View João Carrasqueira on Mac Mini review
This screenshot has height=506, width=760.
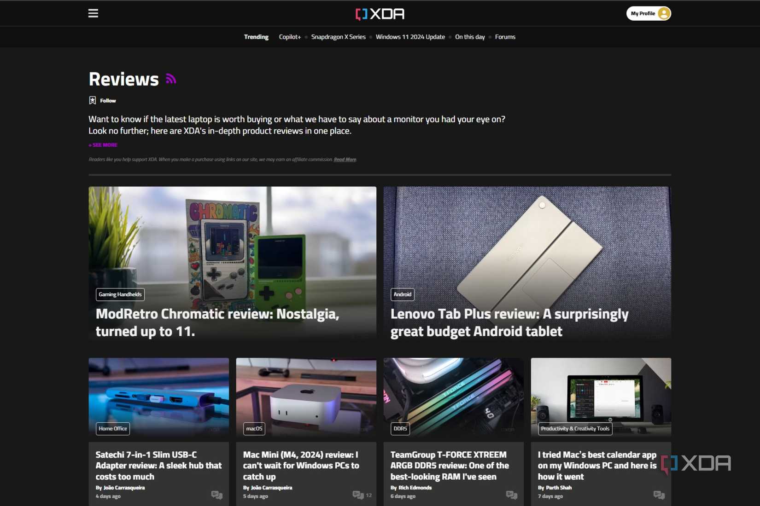[x=271, y=488]
